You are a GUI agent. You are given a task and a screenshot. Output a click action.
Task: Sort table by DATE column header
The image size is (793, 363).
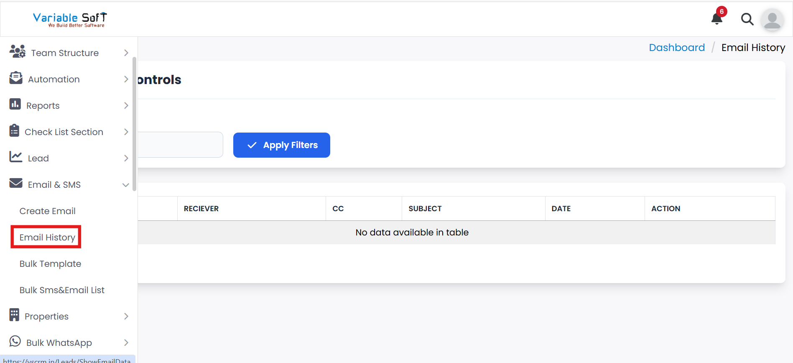click(x=561, y=209)
